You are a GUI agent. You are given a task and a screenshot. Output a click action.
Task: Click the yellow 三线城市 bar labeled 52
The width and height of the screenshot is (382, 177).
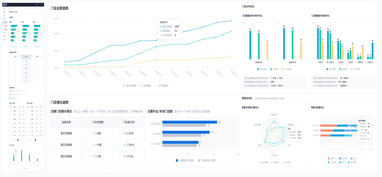click(352, 52)
